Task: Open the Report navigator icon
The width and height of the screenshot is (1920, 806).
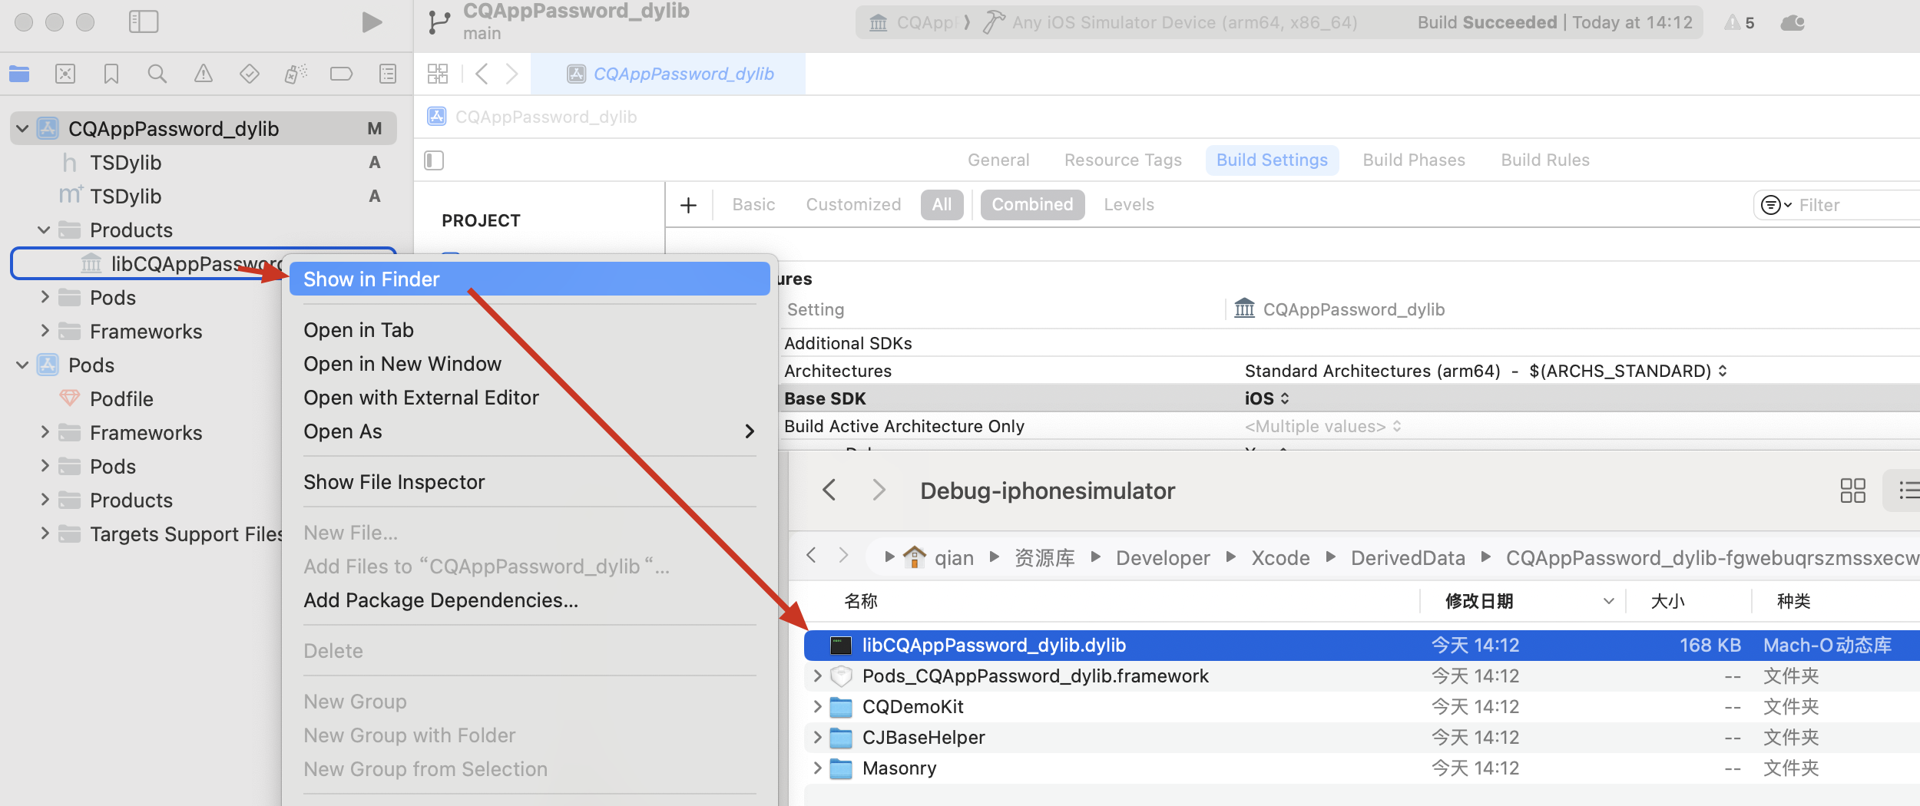Action: click(388, 74)
